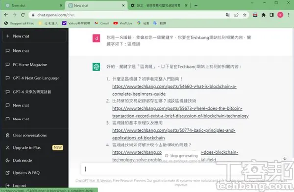Select Log out in sidebar
Screen dimensions: 294x192
click(34, 186)
